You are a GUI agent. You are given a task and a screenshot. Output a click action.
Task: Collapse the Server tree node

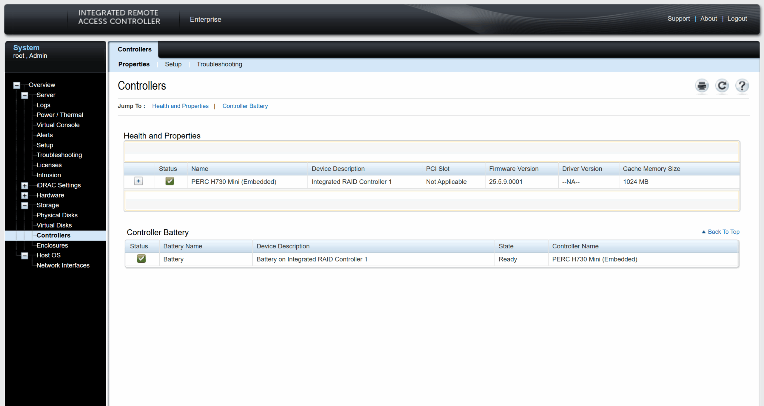tap(25, 96)
